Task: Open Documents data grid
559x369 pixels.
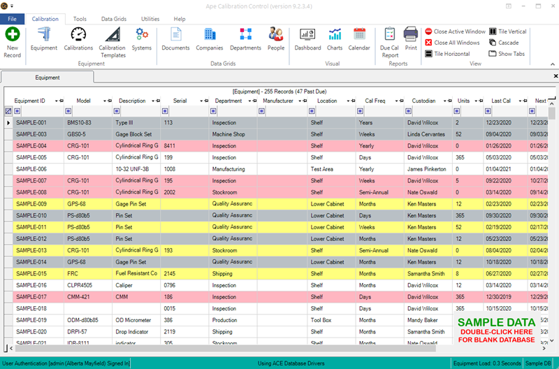Action: click(175, 38)
